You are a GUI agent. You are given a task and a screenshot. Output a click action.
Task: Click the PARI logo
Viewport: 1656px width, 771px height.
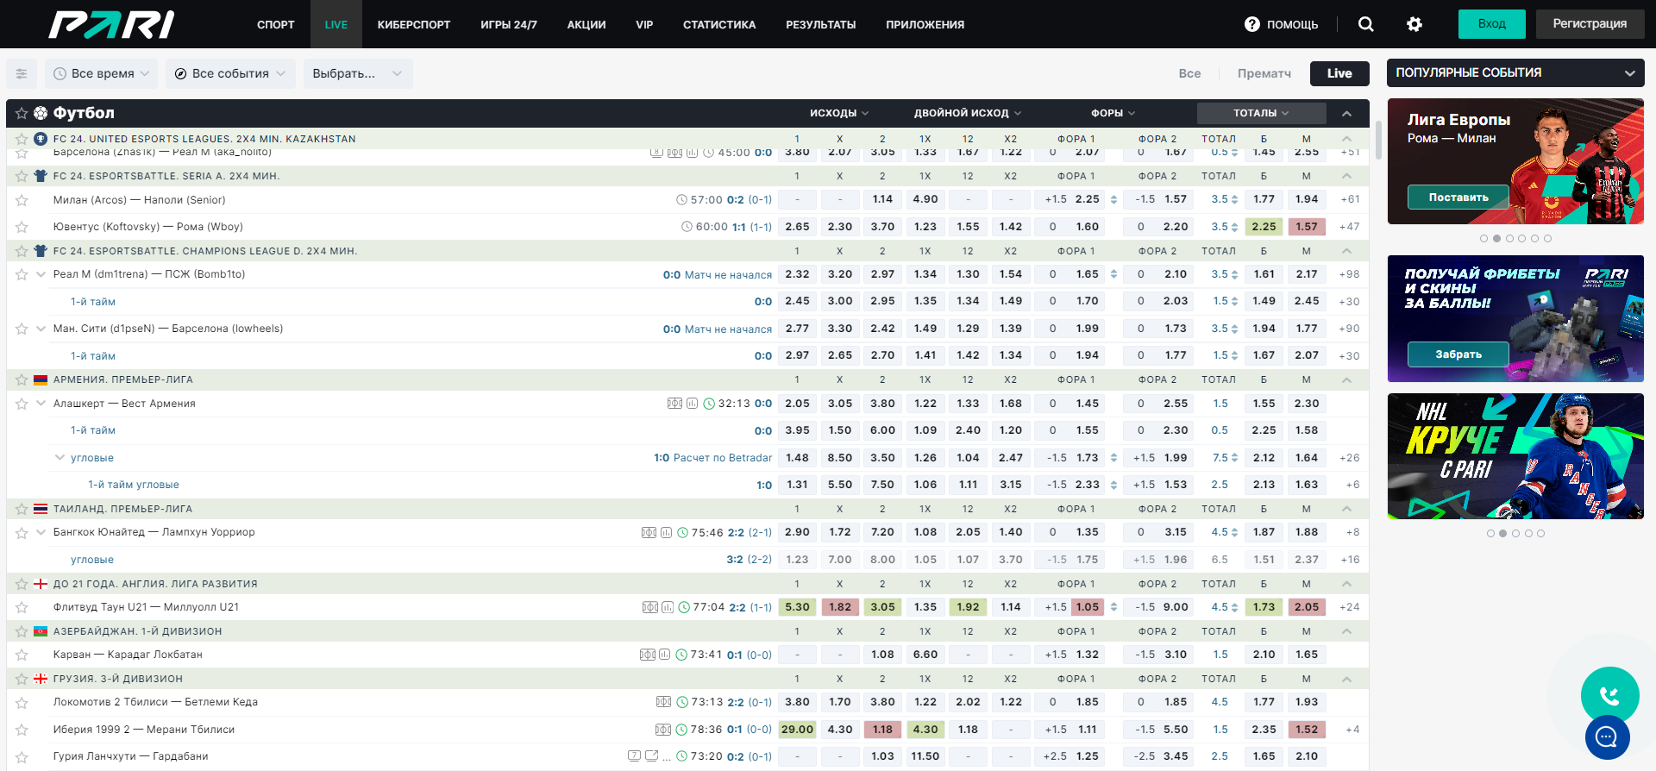(x=111, y=24)
